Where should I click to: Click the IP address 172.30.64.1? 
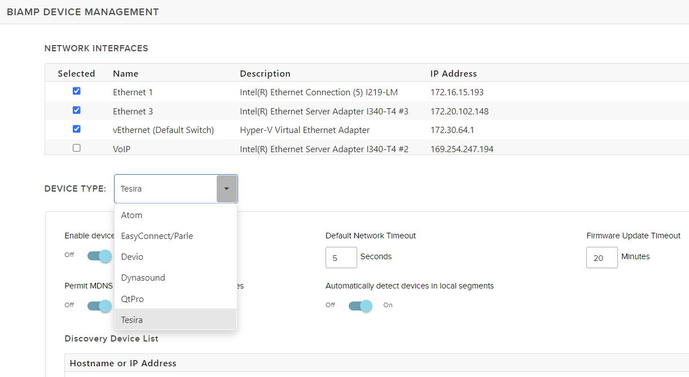point(453,130)
